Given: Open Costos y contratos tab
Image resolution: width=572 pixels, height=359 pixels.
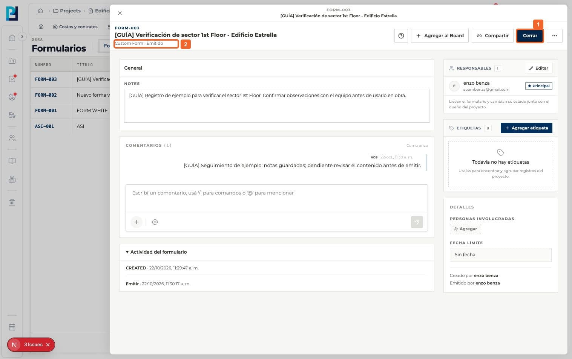Looking at the screenshot, I should coord(75,27).
